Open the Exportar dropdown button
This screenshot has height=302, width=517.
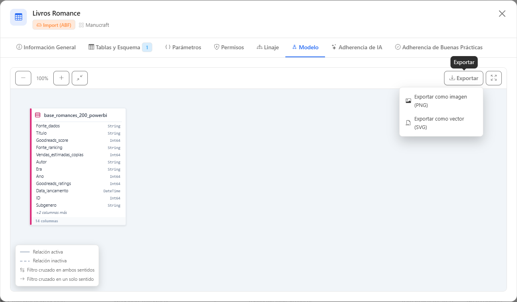(464, 78)
